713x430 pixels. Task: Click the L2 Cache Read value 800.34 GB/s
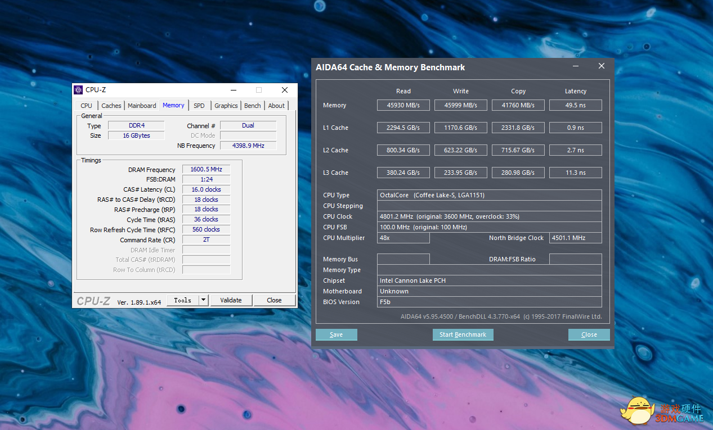tap(403, 150)
